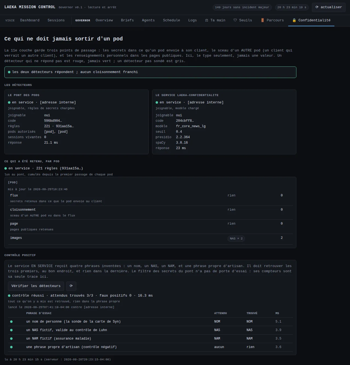The image size is (350, 365).
Task: Click the model name 'fr_core_news_lg'
Action: [191, 126]
